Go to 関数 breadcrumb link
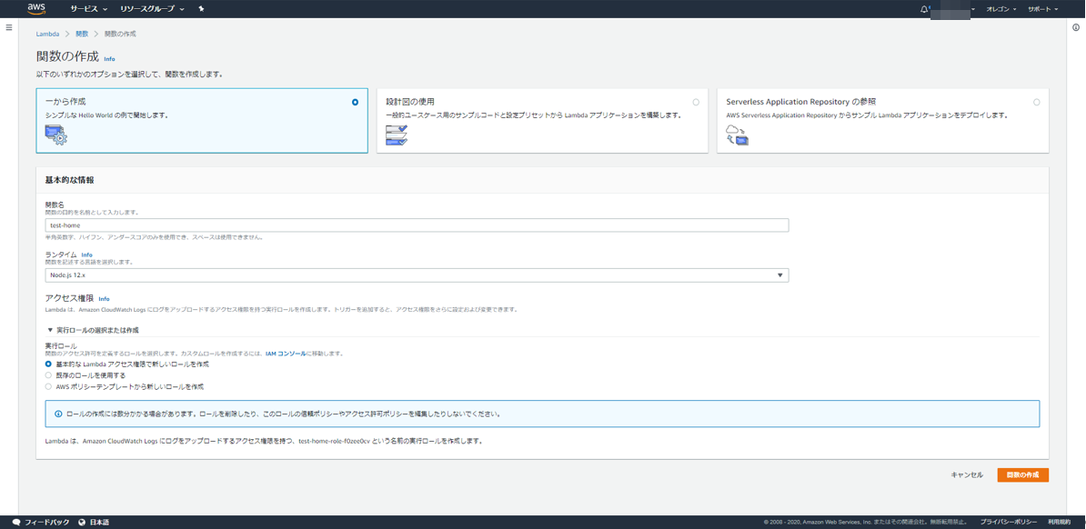 pyautogui.click(x=82, y=34)
